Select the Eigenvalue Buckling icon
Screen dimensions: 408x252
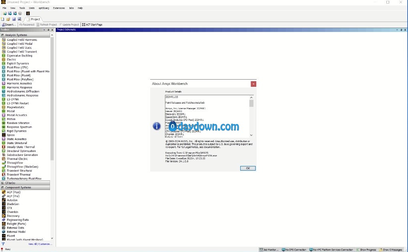[4, 56]
